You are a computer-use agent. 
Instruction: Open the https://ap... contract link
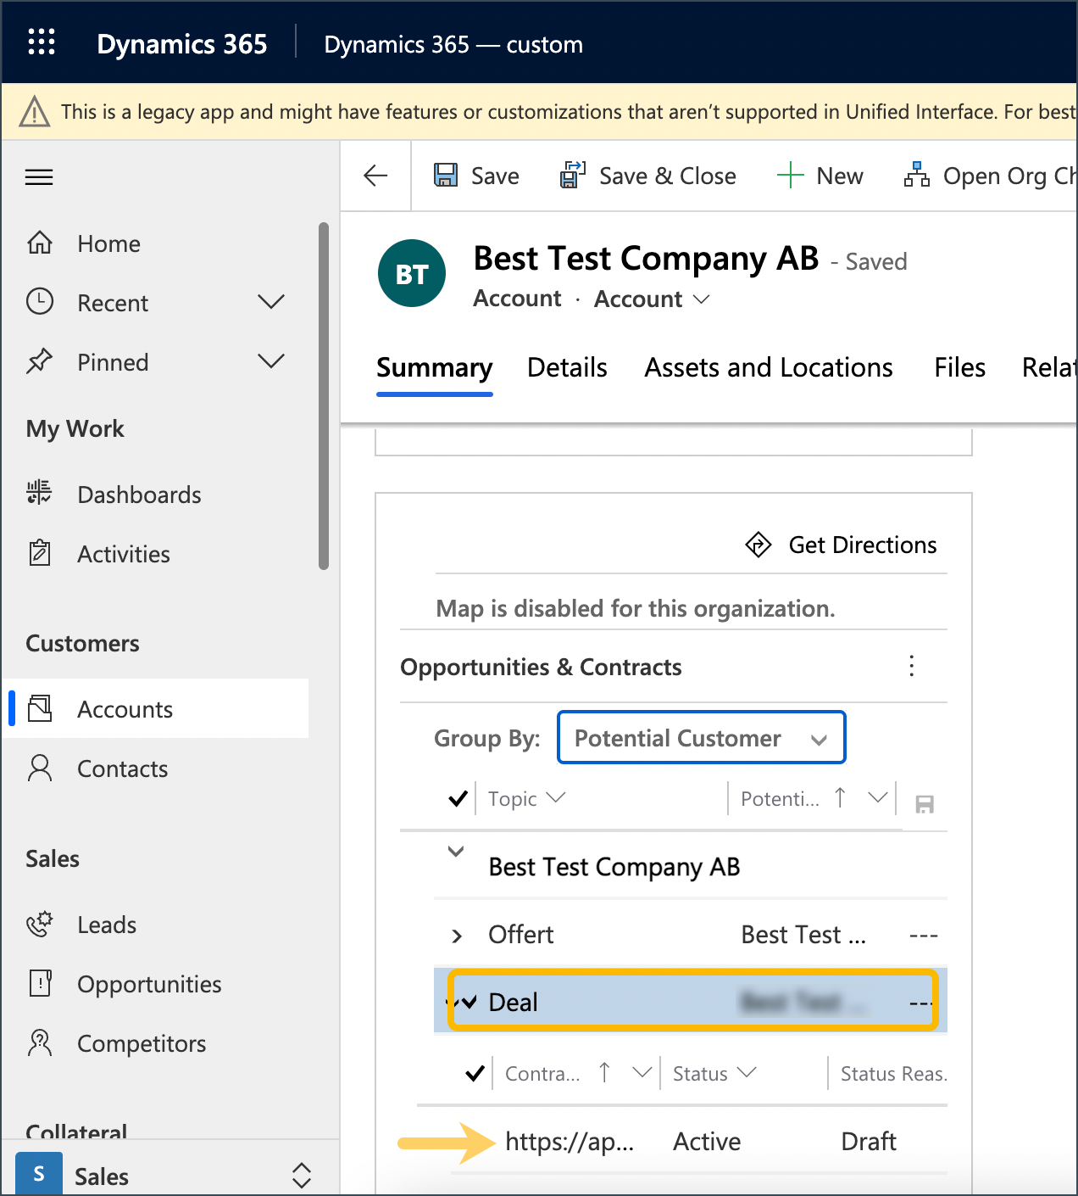pyautogui.click(x=570, y=1141)
